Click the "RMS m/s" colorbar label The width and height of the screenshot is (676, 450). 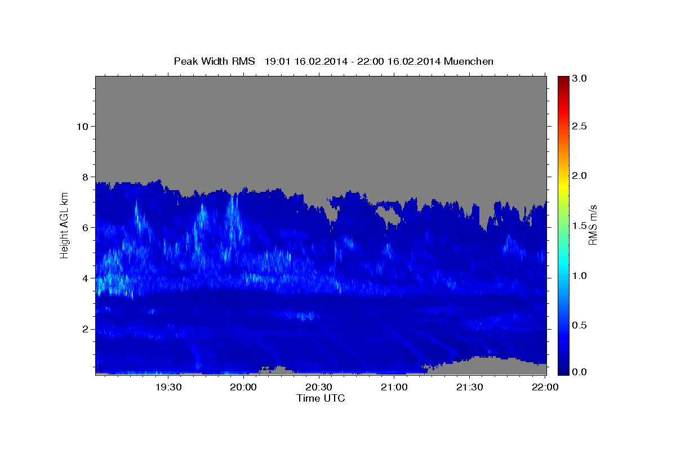[x=593, y=225]
